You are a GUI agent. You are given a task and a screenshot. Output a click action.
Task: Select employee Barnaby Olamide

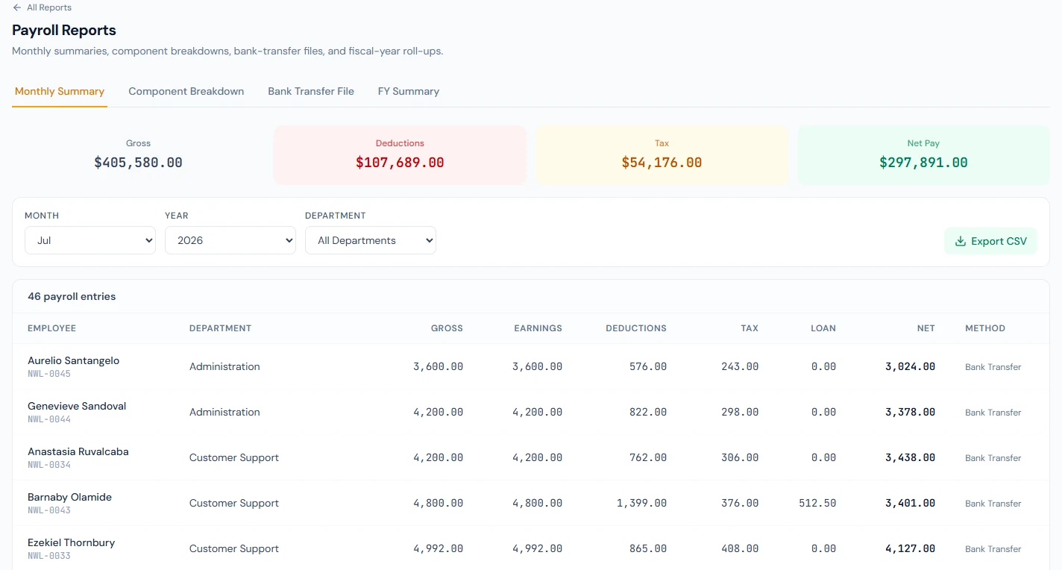(70, 497)
